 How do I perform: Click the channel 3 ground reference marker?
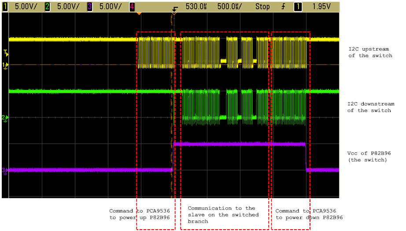pyautogui.click(x=5, y=170)
